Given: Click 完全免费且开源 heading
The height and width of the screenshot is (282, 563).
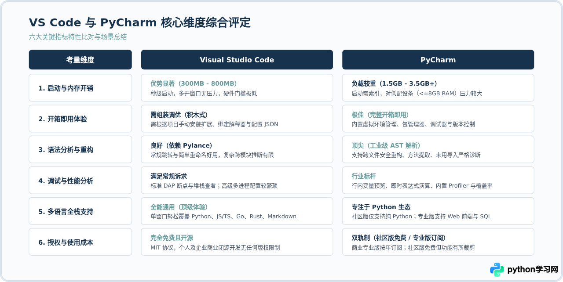Looking at the screenshot, I should click(x=172, y=238).
